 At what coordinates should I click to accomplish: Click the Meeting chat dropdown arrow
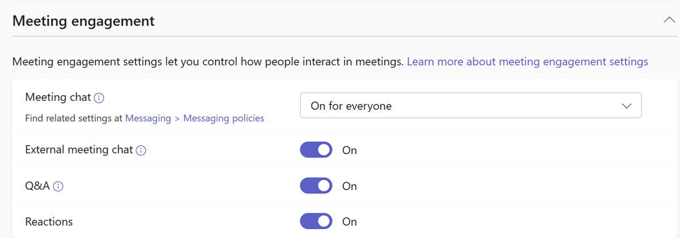(x=626, y=106)
